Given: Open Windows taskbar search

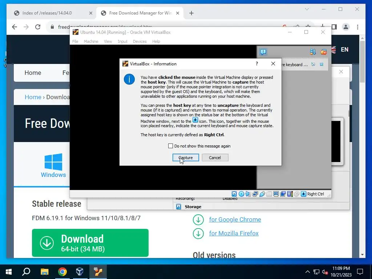Looking at the screenshot, I should click(x=26, y=272).
